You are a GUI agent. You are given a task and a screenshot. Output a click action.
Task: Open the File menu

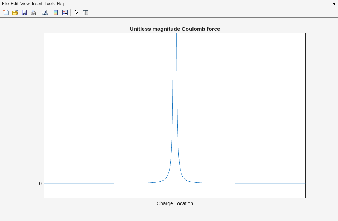click(x=5, y=4)
